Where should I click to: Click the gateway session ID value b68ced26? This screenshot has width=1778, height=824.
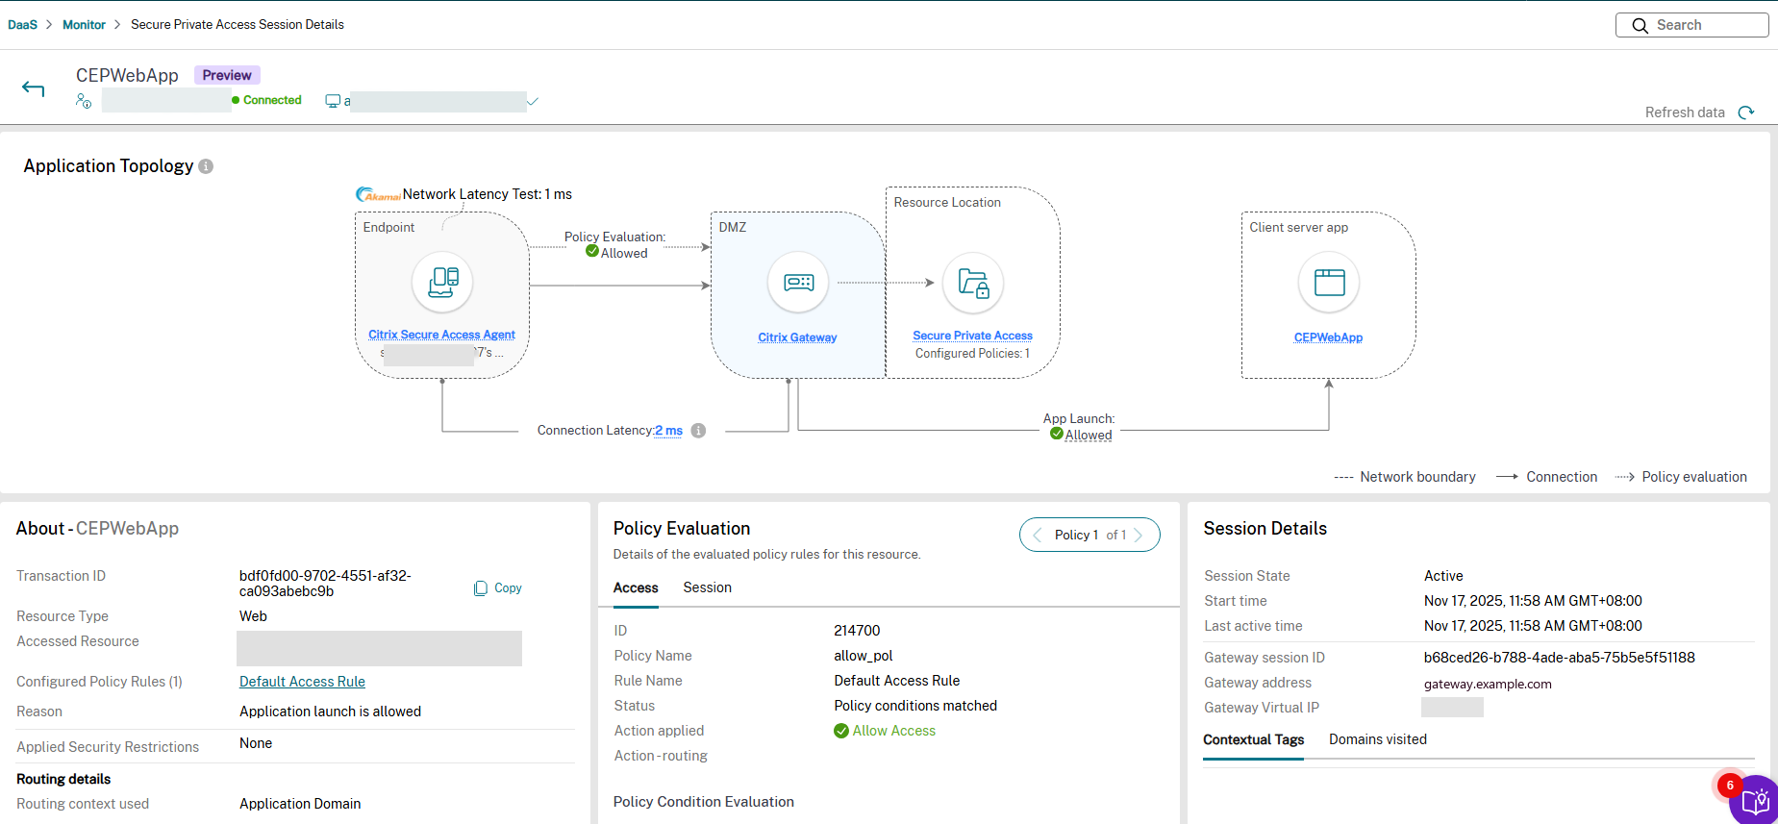click(x=1559, y=658)
